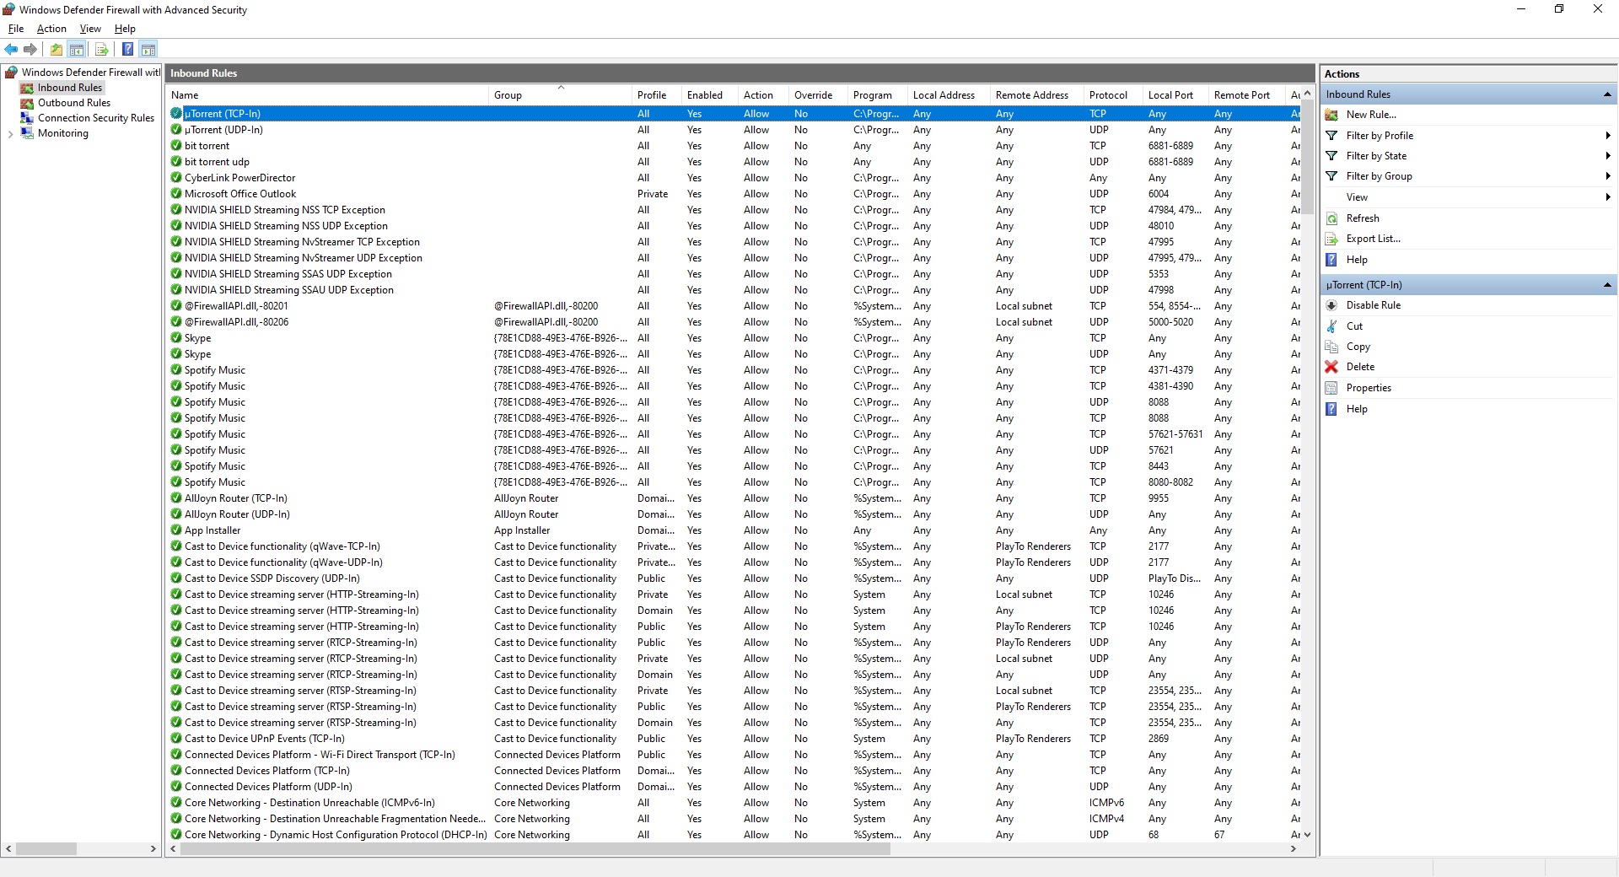Image resolution: width=1619 pixels, height=877 pixels.
Task: Open the Filter by State submenu arrow
Action: [1607, 156]
